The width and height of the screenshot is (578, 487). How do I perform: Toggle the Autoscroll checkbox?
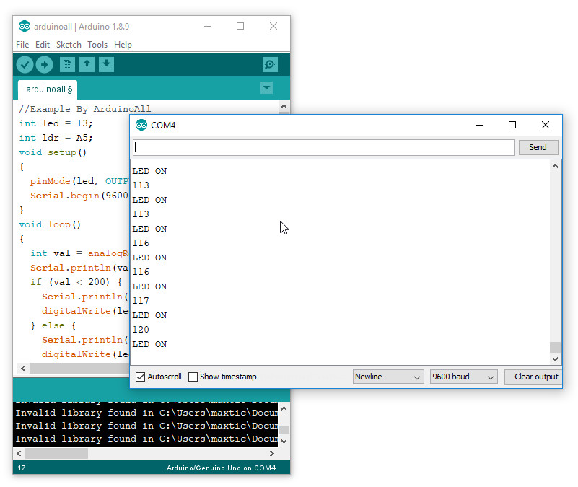point(140,377)
